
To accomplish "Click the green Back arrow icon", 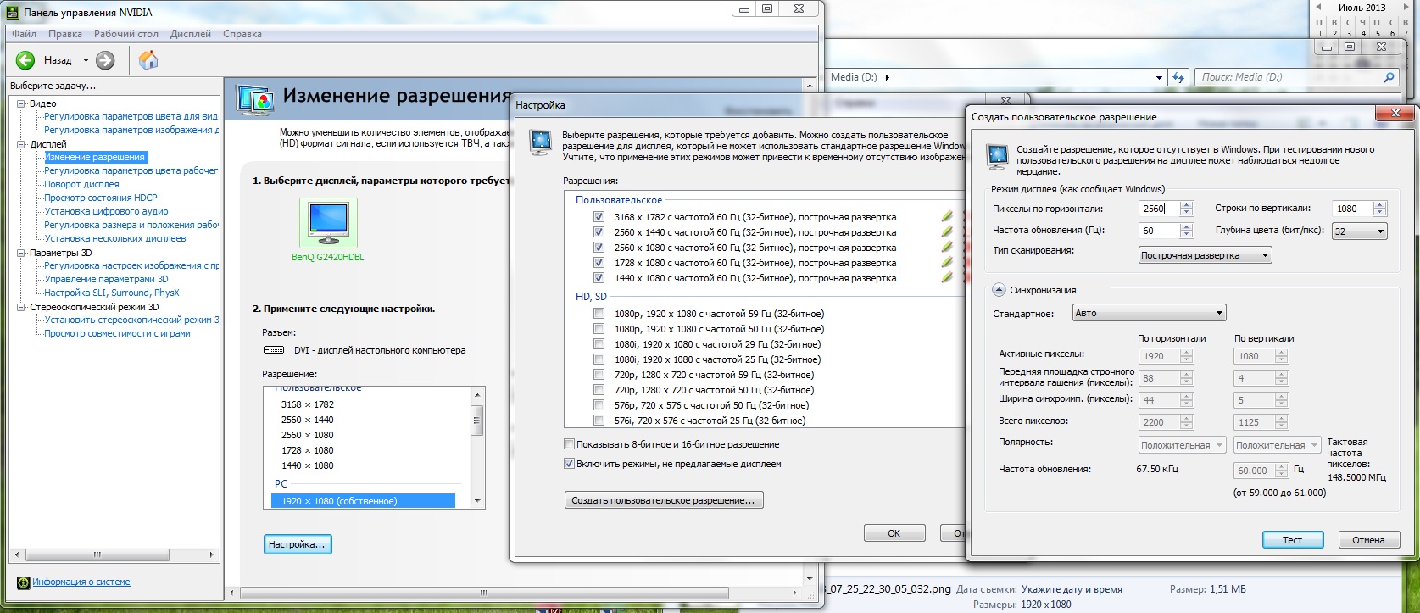I will coord(25,60).
